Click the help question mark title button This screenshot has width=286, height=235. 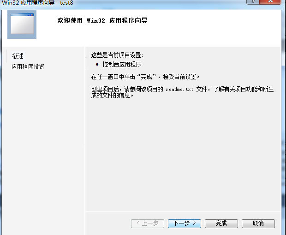tap(253, 1)
